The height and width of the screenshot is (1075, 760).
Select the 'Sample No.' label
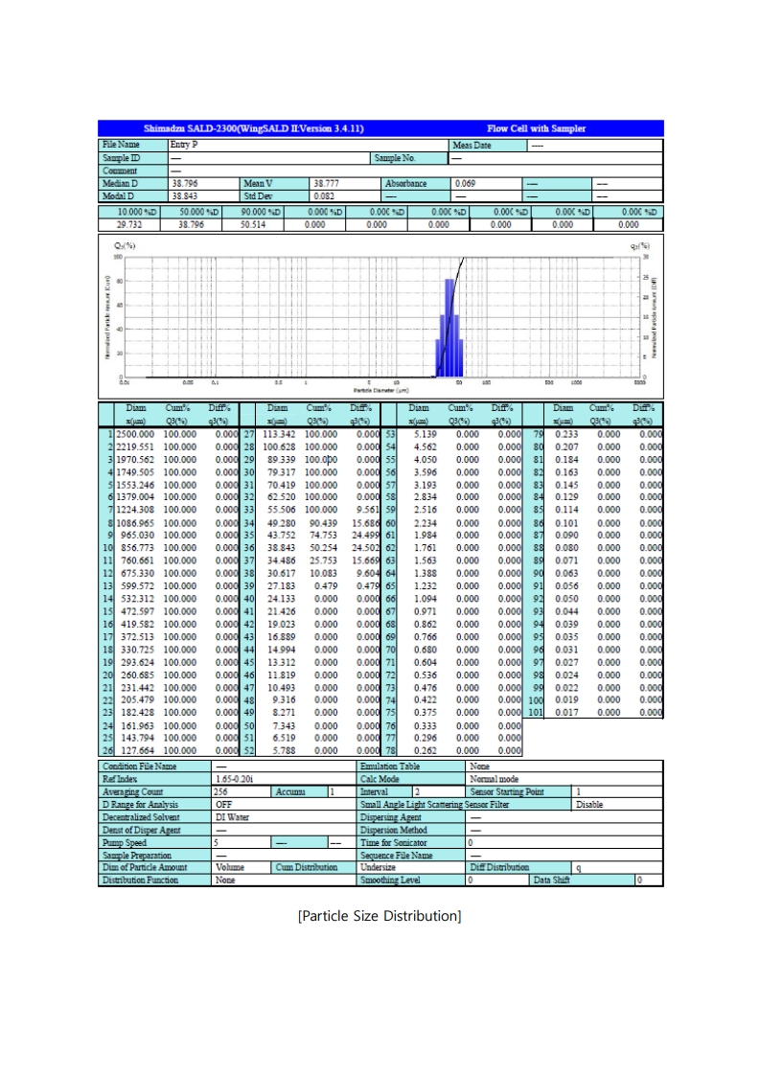pyautogui.click(x=395, y=158)
